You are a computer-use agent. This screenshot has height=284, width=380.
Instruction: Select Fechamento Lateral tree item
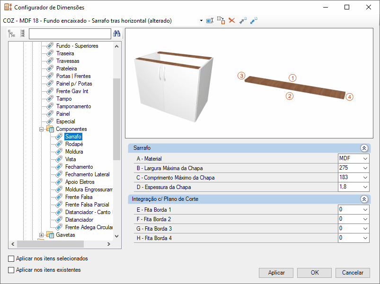[x=87, y=174]
